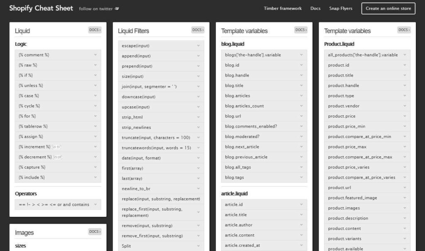This screenshot has height=251, width=425.
Task: Expand the escape(input) filter chevron
Action: (x=198, y=46)
